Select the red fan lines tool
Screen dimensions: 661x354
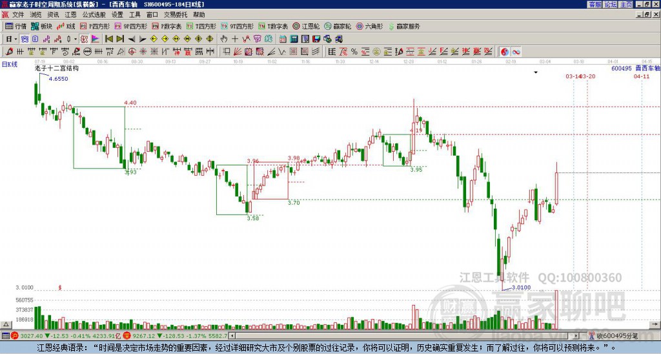238,52
